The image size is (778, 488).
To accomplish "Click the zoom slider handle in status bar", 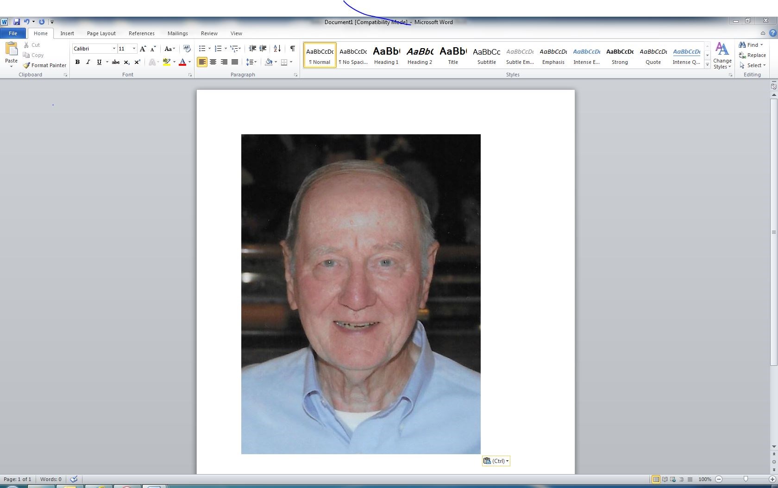I will pos(746,479).
